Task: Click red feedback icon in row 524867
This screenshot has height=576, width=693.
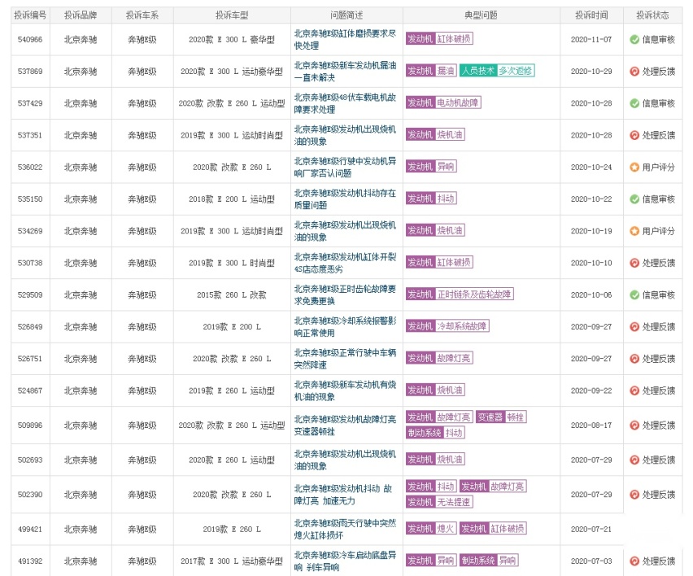Action: coord(634,391)
